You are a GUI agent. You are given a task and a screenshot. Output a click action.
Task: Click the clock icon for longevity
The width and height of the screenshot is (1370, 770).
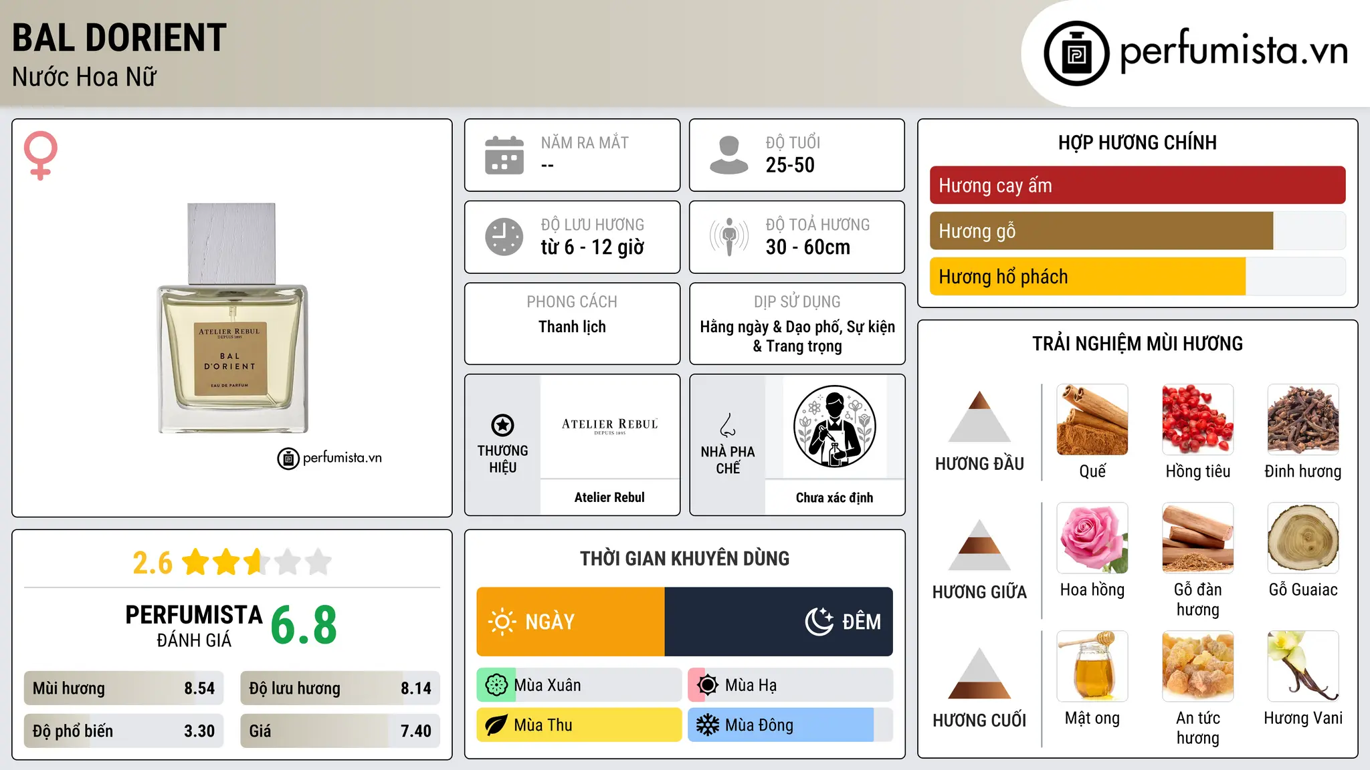(504, 237)
